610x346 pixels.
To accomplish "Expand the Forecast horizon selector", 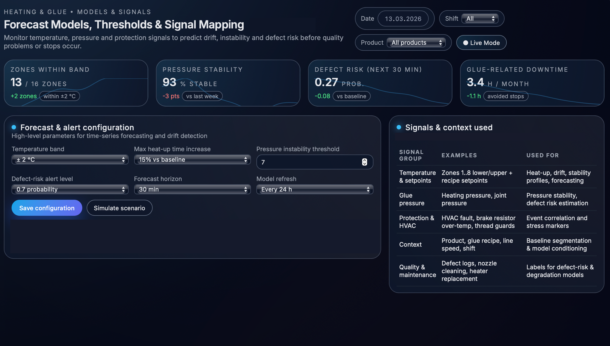I will pos(192,189).
